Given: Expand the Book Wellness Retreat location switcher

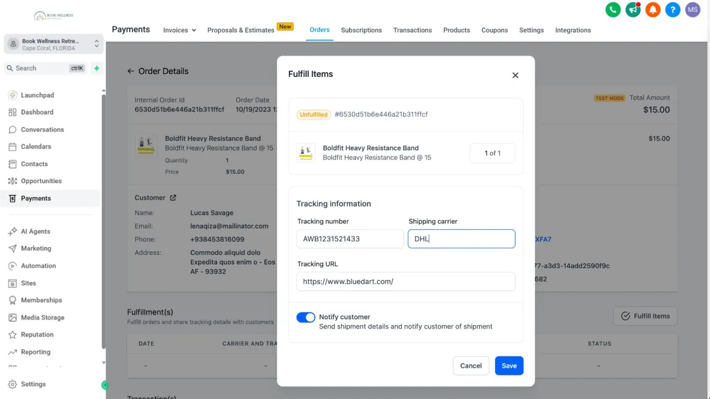Looking at the screenshot, I should pyautogui.click(x=54, y=44).
